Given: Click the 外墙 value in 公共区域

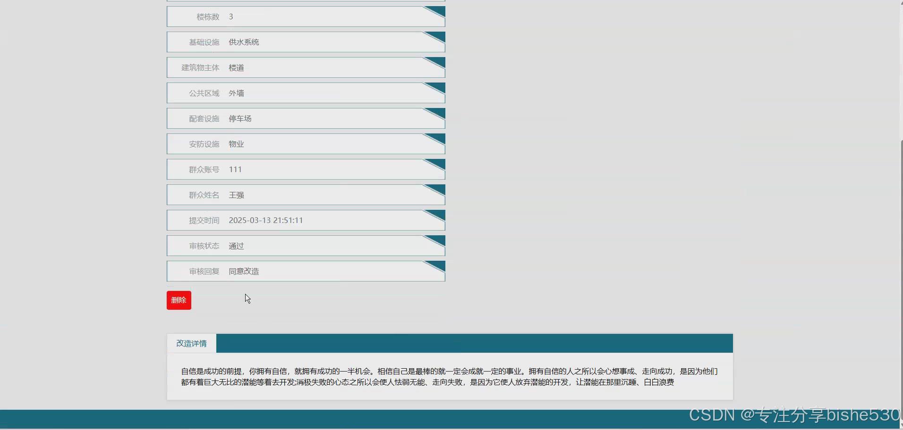Looking at the screenshot, I should tap(236, 93).
